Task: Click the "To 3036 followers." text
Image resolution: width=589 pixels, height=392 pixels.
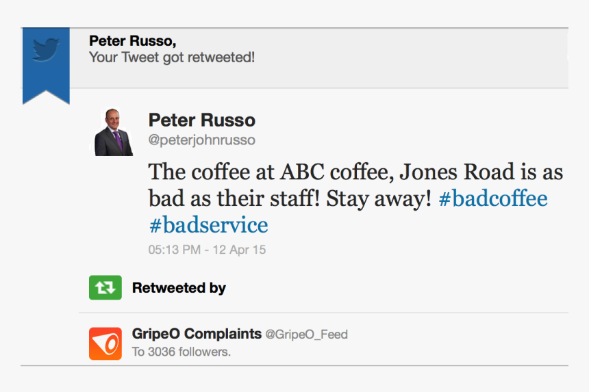Action: point(181,352)
